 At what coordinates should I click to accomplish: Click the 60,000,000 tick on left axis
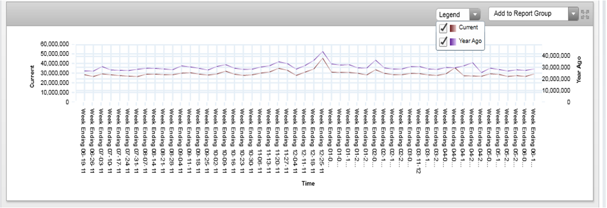56,44
